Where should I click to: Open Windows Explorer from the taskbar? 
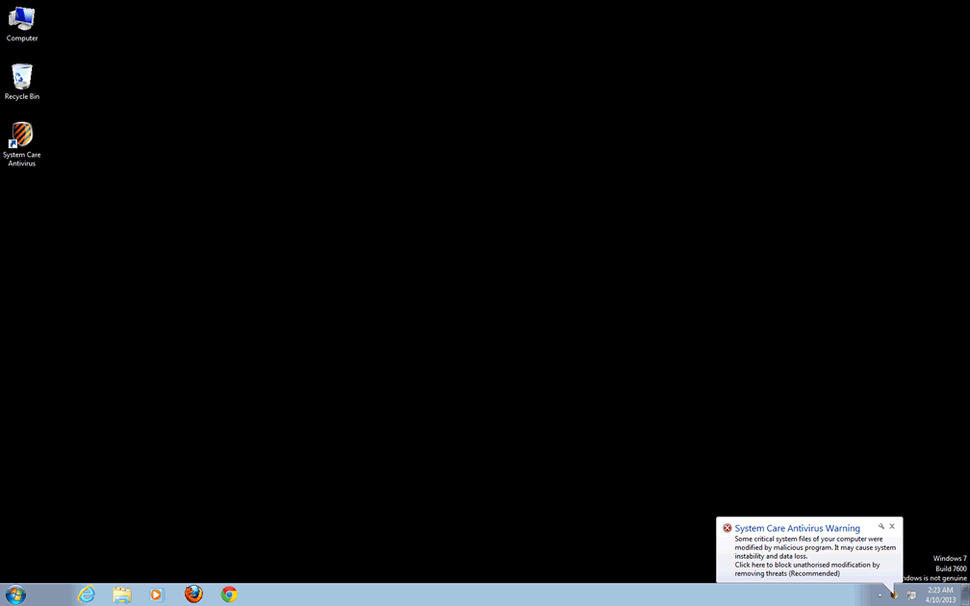(x=122, y=594)
